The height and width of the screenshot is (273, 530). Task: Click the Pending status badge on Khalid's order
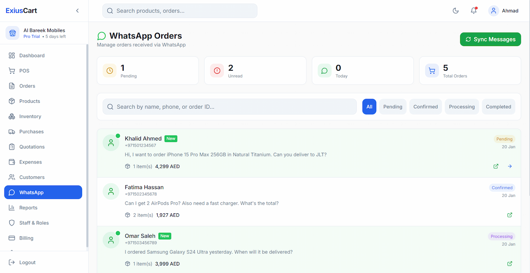coord(504,139)
